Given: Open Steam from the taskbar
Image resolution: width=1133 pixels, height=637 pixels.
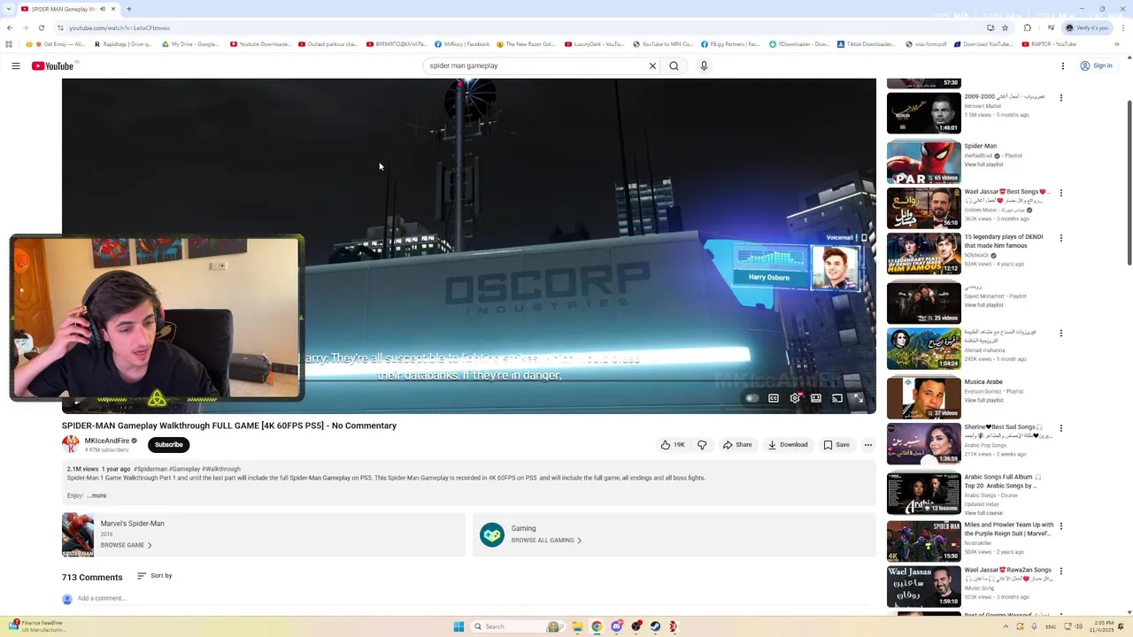Looking at the screenshot, I should pos(656,626).
